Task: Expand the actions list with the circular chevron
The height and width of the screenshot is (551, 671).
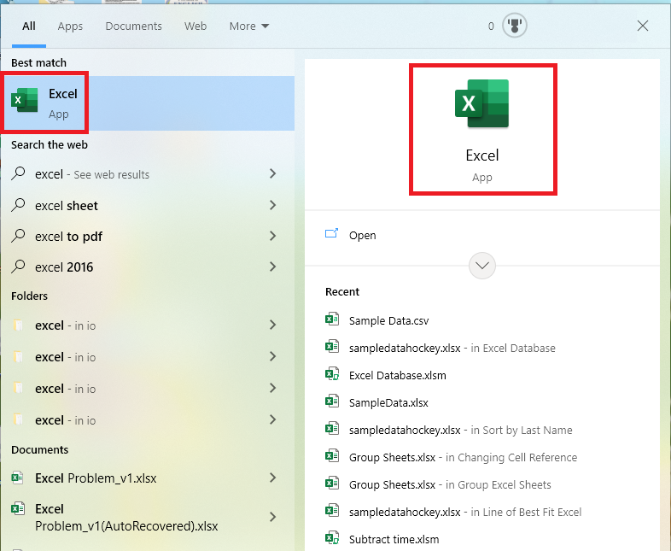Action: pyautogui.click(x=482, y=266)
